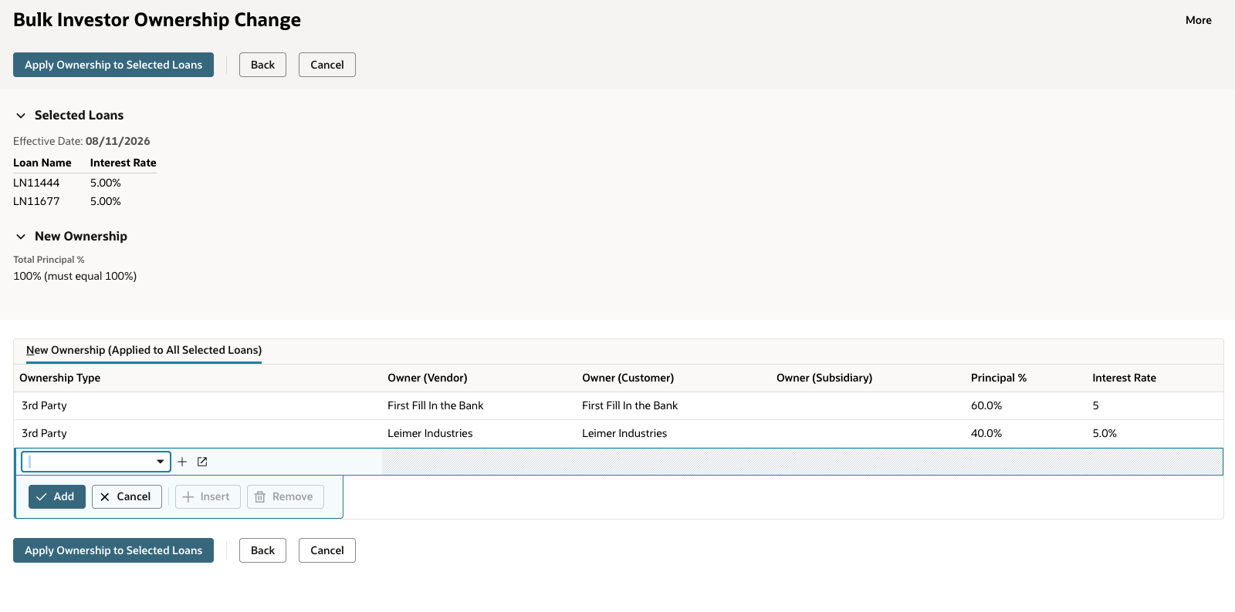Click the Owner (Vendor) column header
The width and height of the screenshot is (1235, 612).
click(x=428, y=378)
